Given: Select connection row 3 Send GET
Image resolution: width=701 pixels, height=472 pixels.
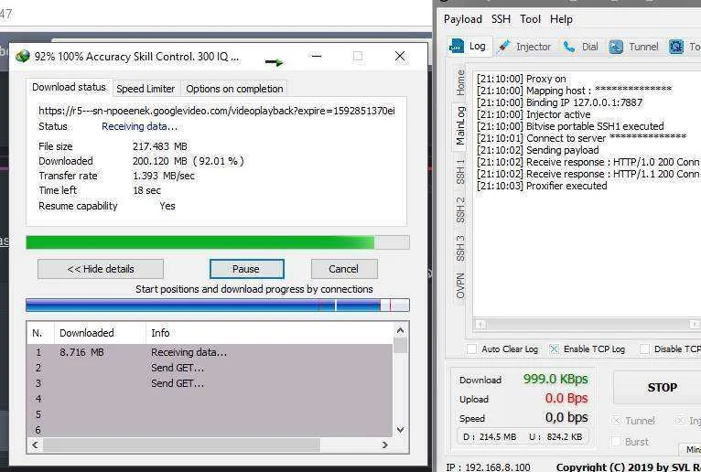Looking at the screenshot, I should click(x=210, y=383).
